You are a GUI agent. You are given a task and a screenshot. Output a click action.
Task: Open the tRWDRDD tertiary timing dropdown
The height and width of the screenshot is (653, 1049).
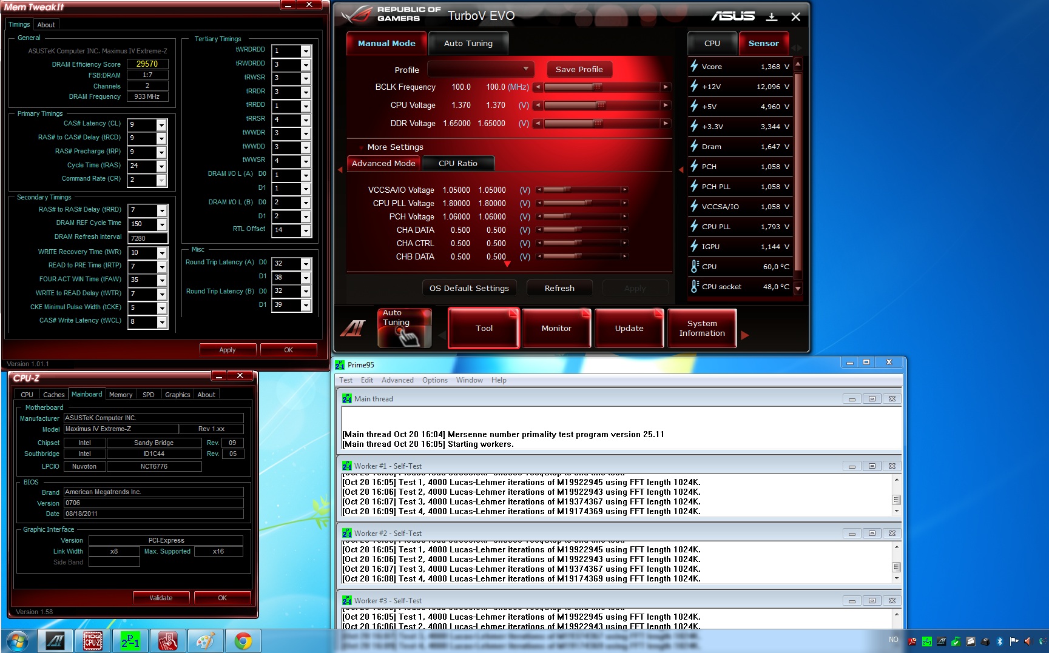tap(306, 65)
